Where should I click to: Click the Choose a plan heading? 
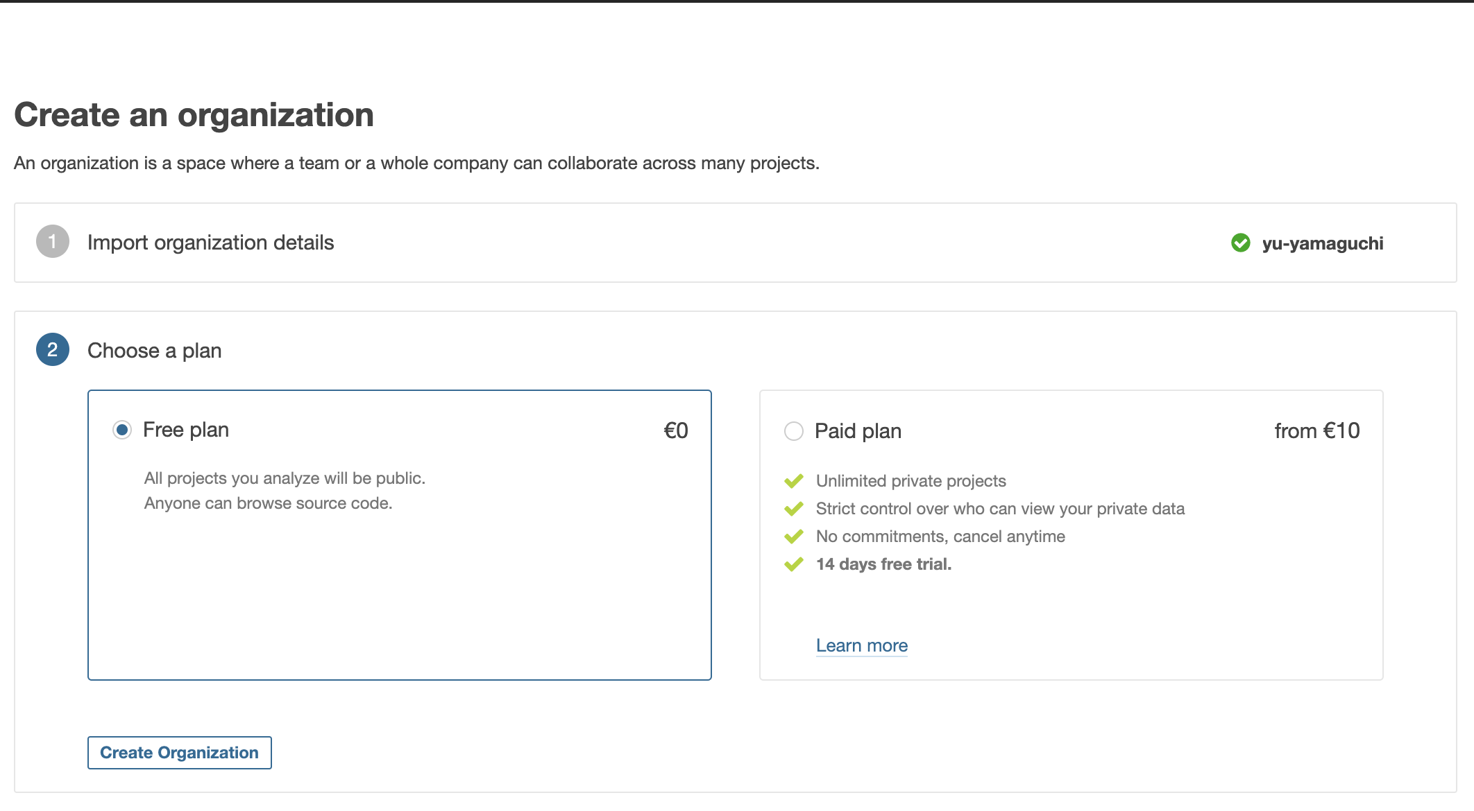click(x=153, y=351)
